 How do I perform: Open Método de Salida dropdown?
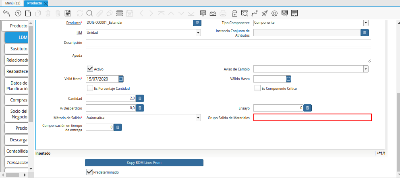[198, 118]
